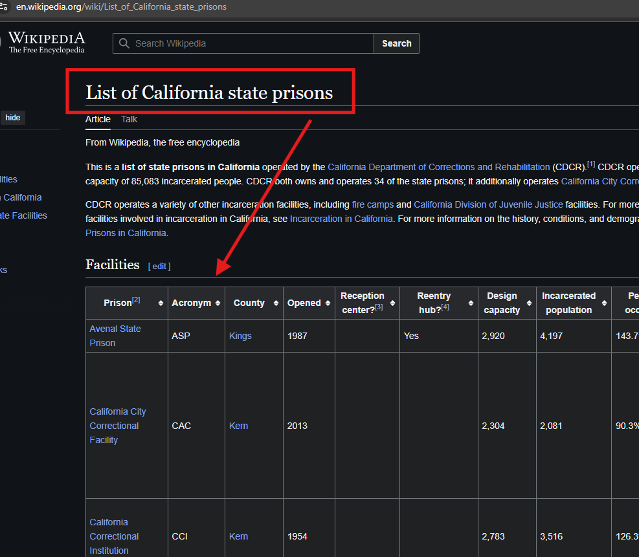Screen dimensions: 639x557
Task: Open Kern link in the CCI row
Action: (238, 536)
